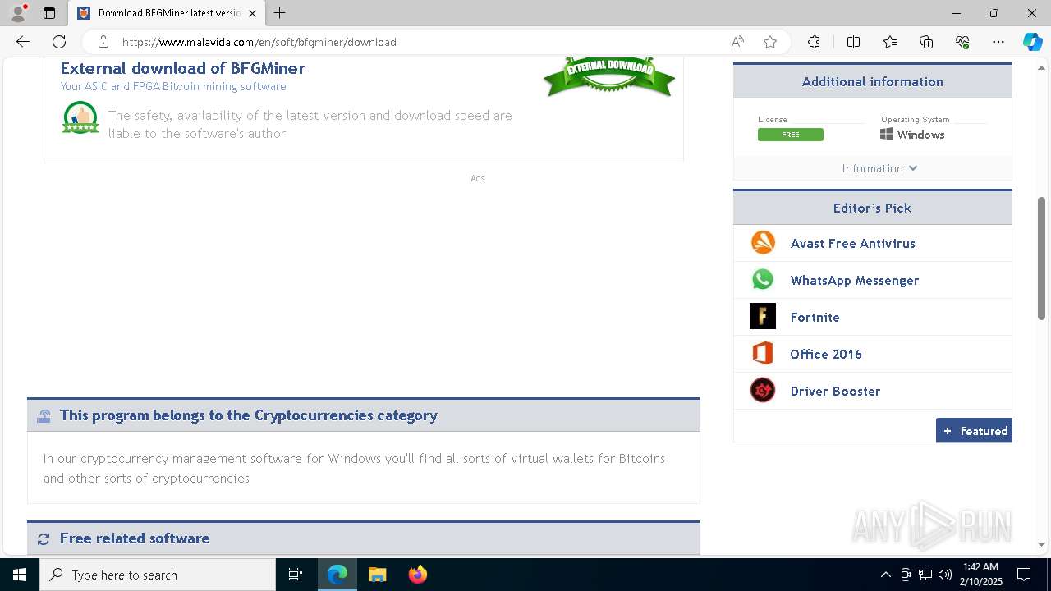This screenshot has width=1051, height=591.
Task: Click the Free related software heading
Action: tap(135, 538)
